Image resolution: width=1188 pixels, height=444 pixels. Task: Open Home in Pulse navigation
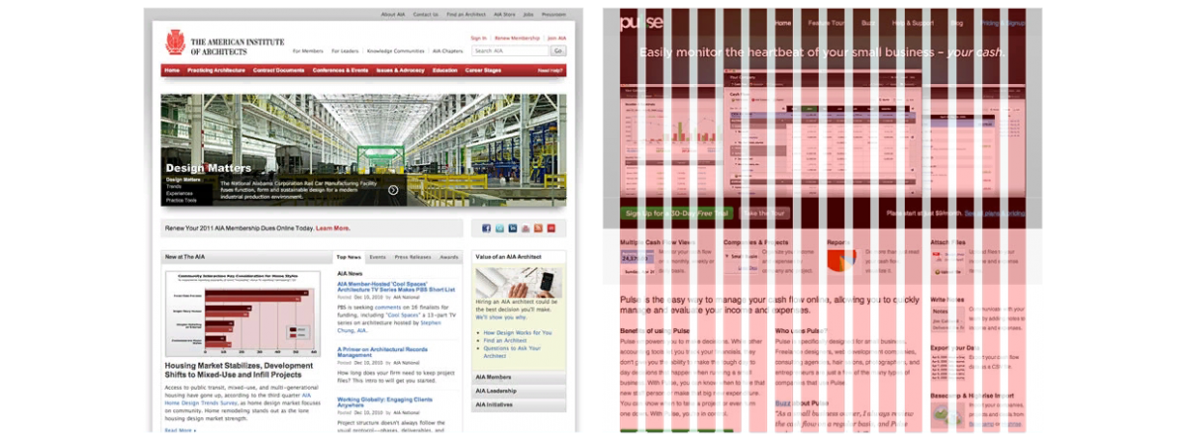click(x=783, y=22)
